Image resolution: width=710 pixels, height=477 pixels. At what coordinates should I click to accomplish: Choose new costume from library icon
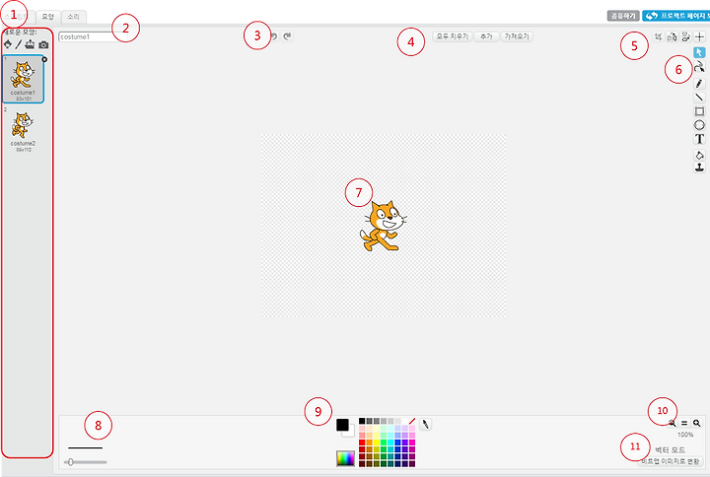point(8,44)
